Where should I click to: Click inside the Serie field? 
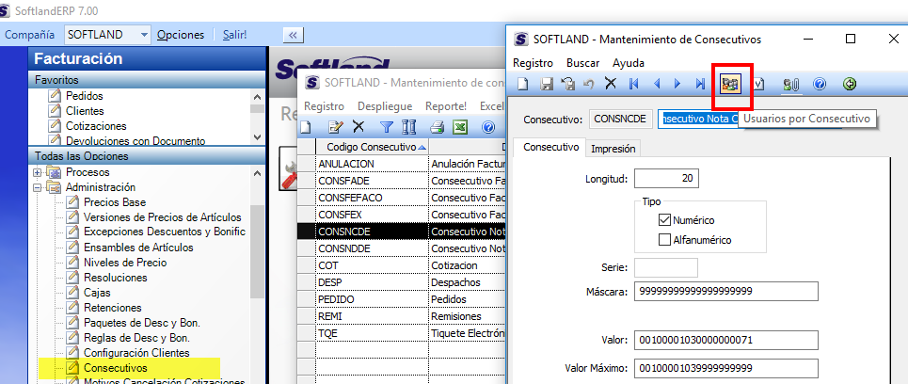pyautogui.click(x=666, y=267)
